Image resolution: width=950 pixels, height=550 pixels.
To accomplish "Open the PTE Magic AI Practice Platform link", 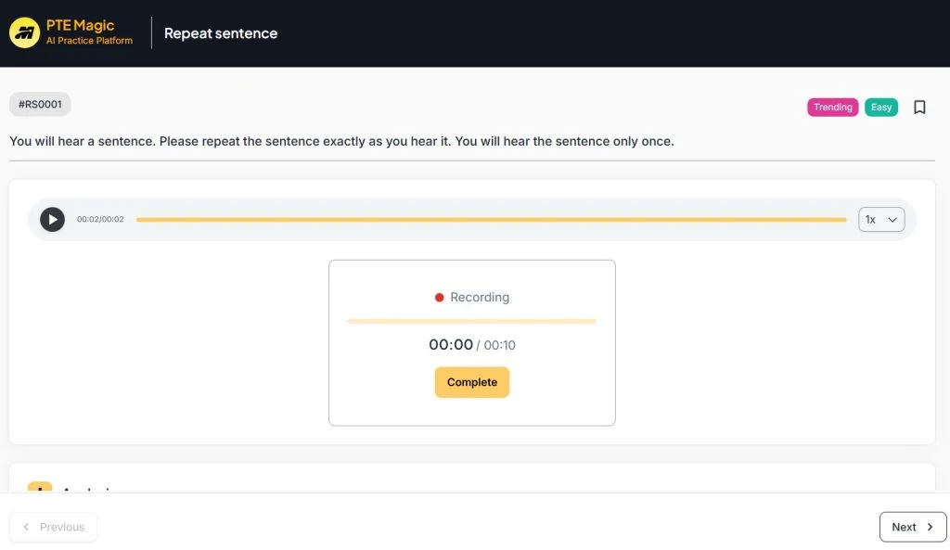I will 89,32.
